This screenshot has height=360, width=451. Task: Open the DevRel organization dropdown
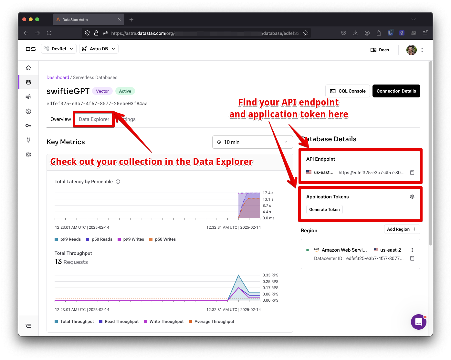tap(59, 49)
